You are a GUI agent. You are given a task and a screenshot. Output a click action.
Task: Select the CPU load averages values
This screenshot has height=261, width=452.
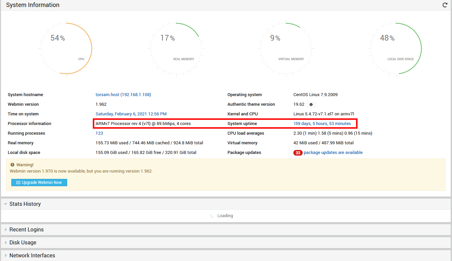click(333, 133)
